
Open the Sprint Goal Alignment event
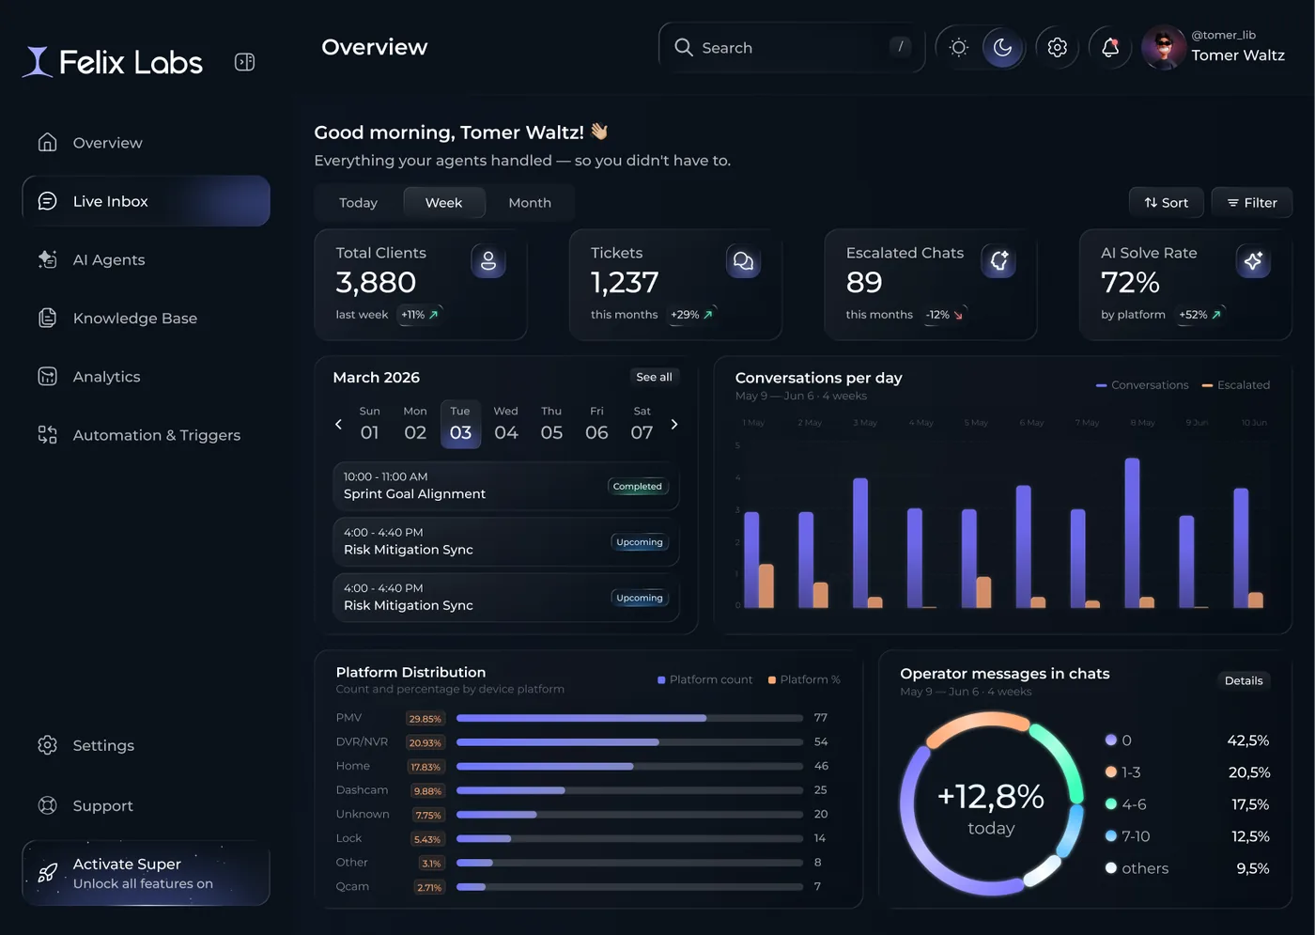(506, 486)
